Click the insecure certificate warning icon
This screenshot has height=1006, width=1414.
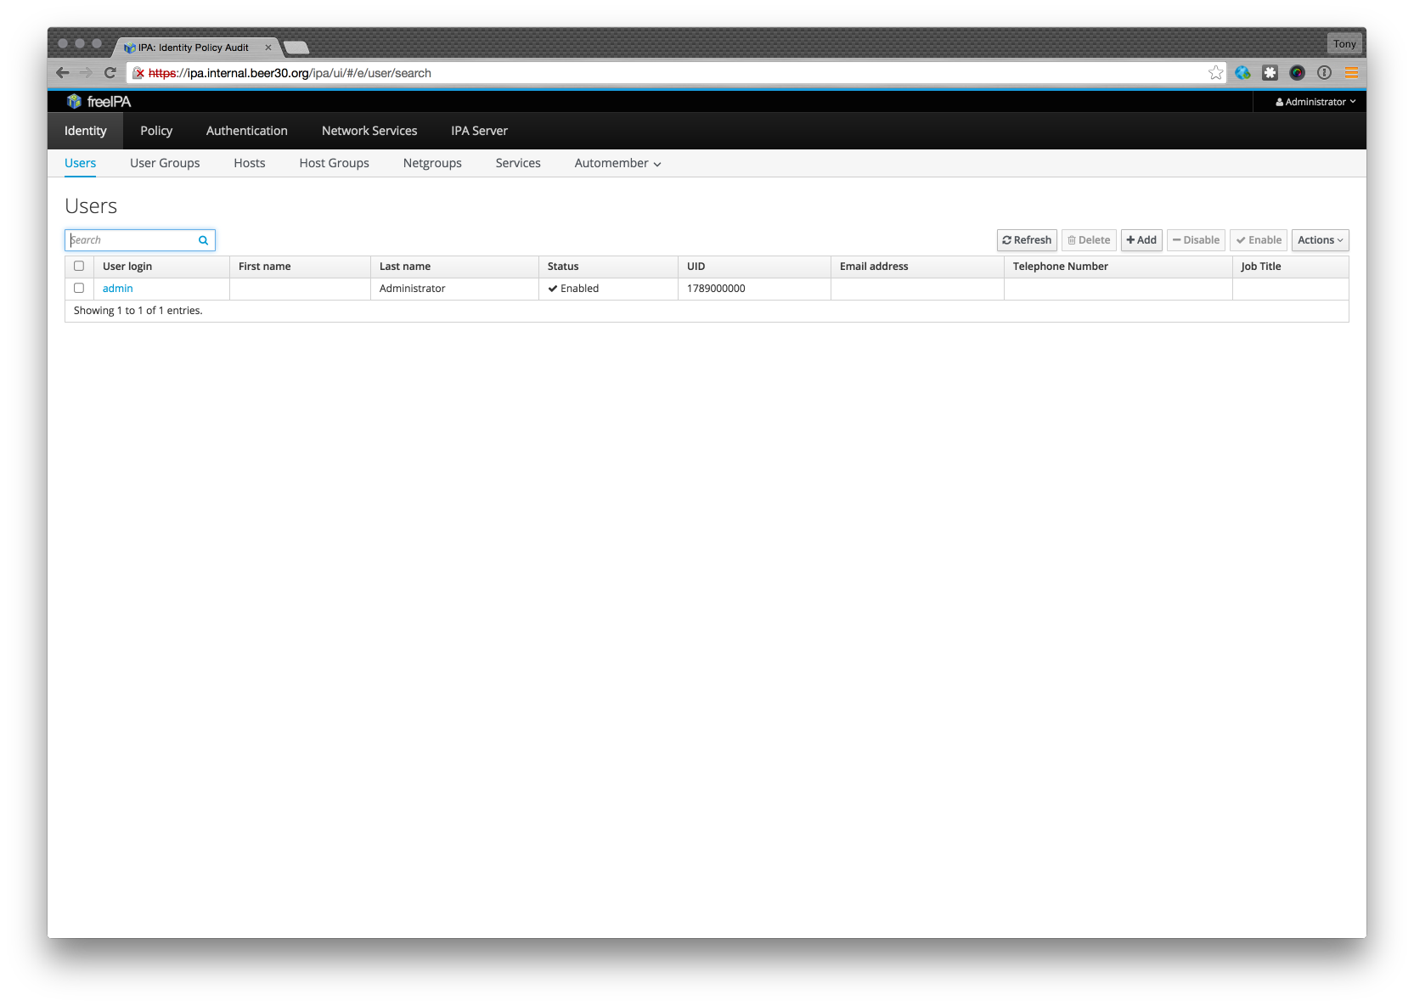(138, 73)
